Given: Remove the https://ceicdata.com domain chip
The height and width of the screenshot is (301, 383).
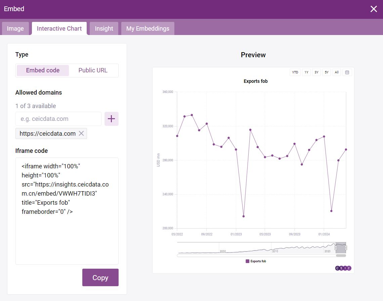Looking at the screenshot, I should pyautogui.click(x=81, y=134).
